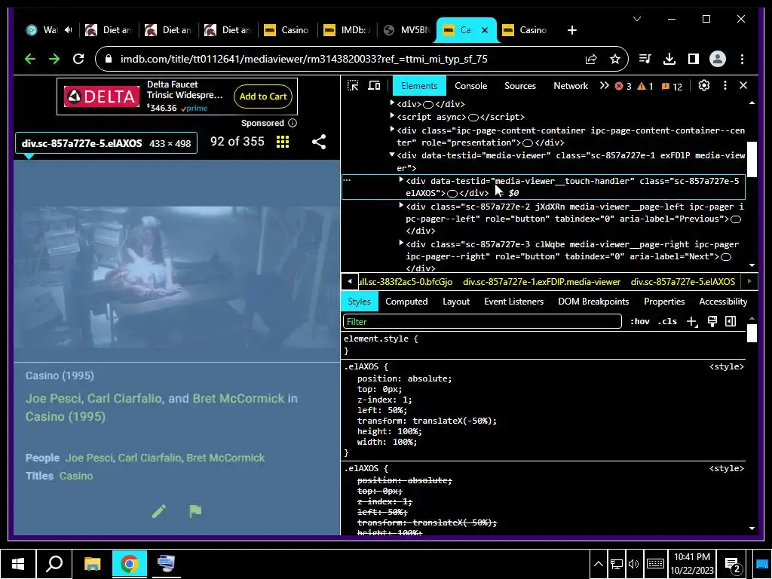Click ad info icon beside Sponsored
Screen dimensions: 772x579
click(293, 123)
